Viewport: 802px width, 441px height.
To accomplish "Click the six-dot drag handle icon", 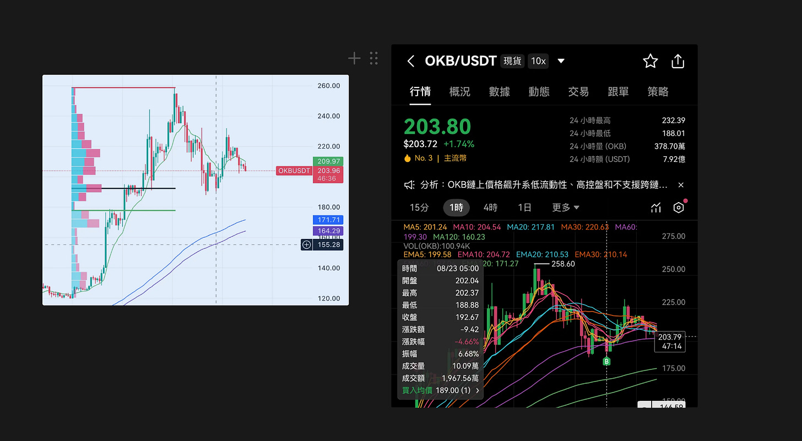I will point(373,58).
